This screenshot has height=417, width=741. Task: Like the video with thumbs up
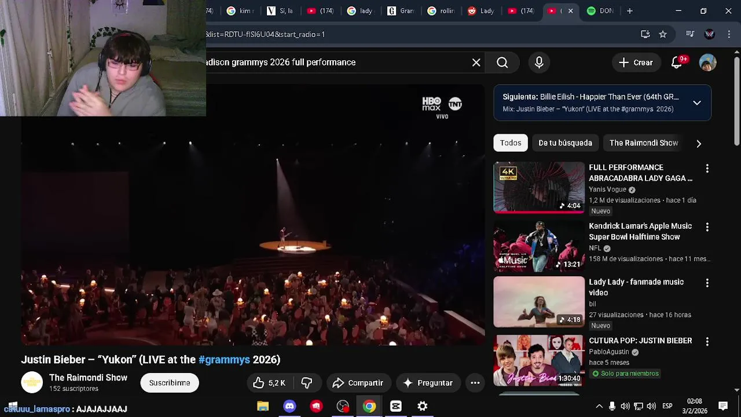269,383
